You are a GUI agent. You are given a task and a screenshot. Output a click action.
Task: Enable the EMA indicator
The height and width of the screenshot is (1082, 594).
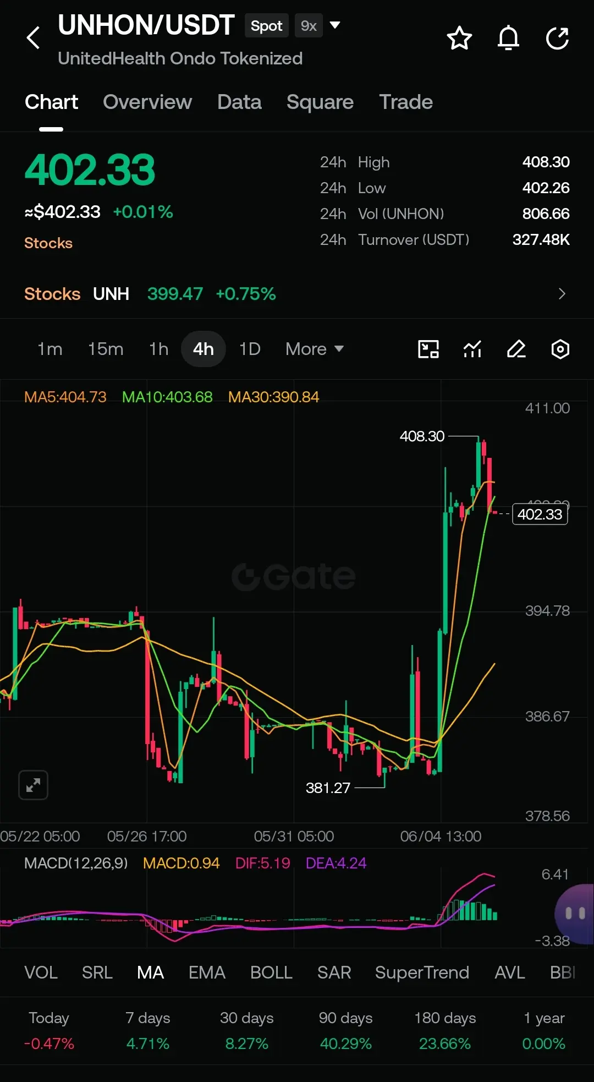[x=207, y=972]
